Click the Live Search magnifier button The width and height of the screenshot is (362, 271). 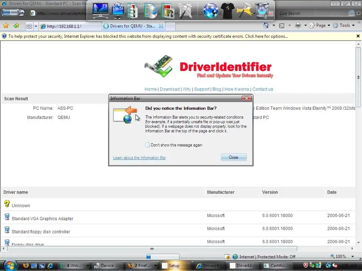pos(352,13)
